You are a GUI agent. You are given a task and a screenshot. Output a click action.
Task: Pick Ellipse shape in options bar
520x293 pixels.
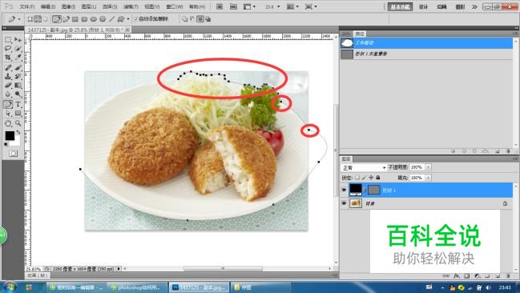pyautogui.click(x=94, y=19)
